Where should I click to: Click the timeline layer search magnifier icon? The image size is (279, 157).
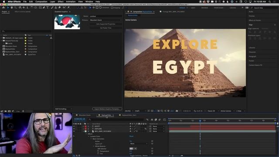pyautogui.click(x=90, y=119)
